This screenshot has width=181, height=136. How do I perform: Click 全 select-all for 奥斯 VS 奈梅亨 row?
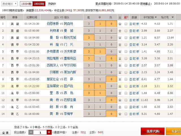(x=120, y=114)
